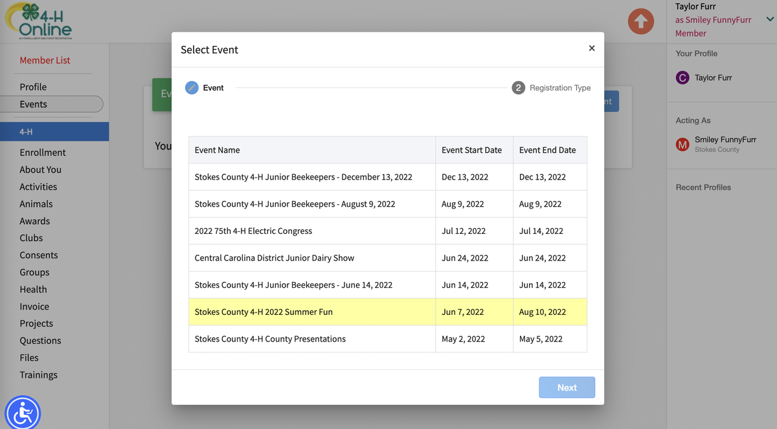Open the Animals sidebar item
777x429 pixels.
point(36,204)
